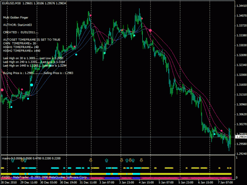The width and height of the screenshot is (247, 185).
Task: Select the 1.29580 price scale label
Action: pyautogui.click(x=241, y=144)
